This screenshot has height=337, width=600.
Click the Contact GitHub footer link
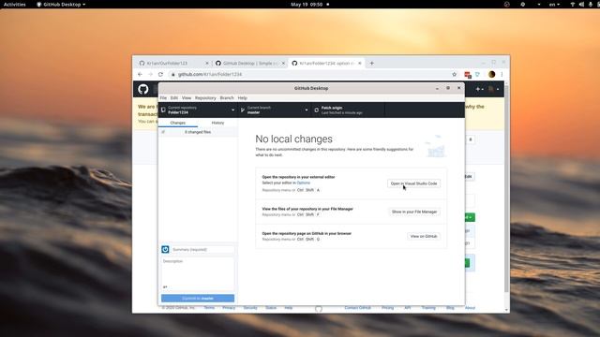pos(358,308)
